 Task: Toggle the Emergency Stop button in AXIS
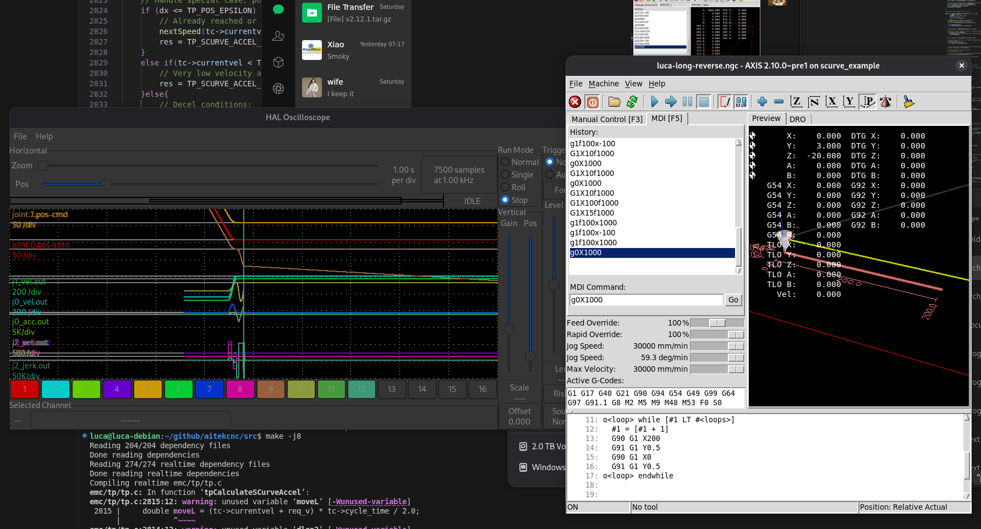coord(575,102)
